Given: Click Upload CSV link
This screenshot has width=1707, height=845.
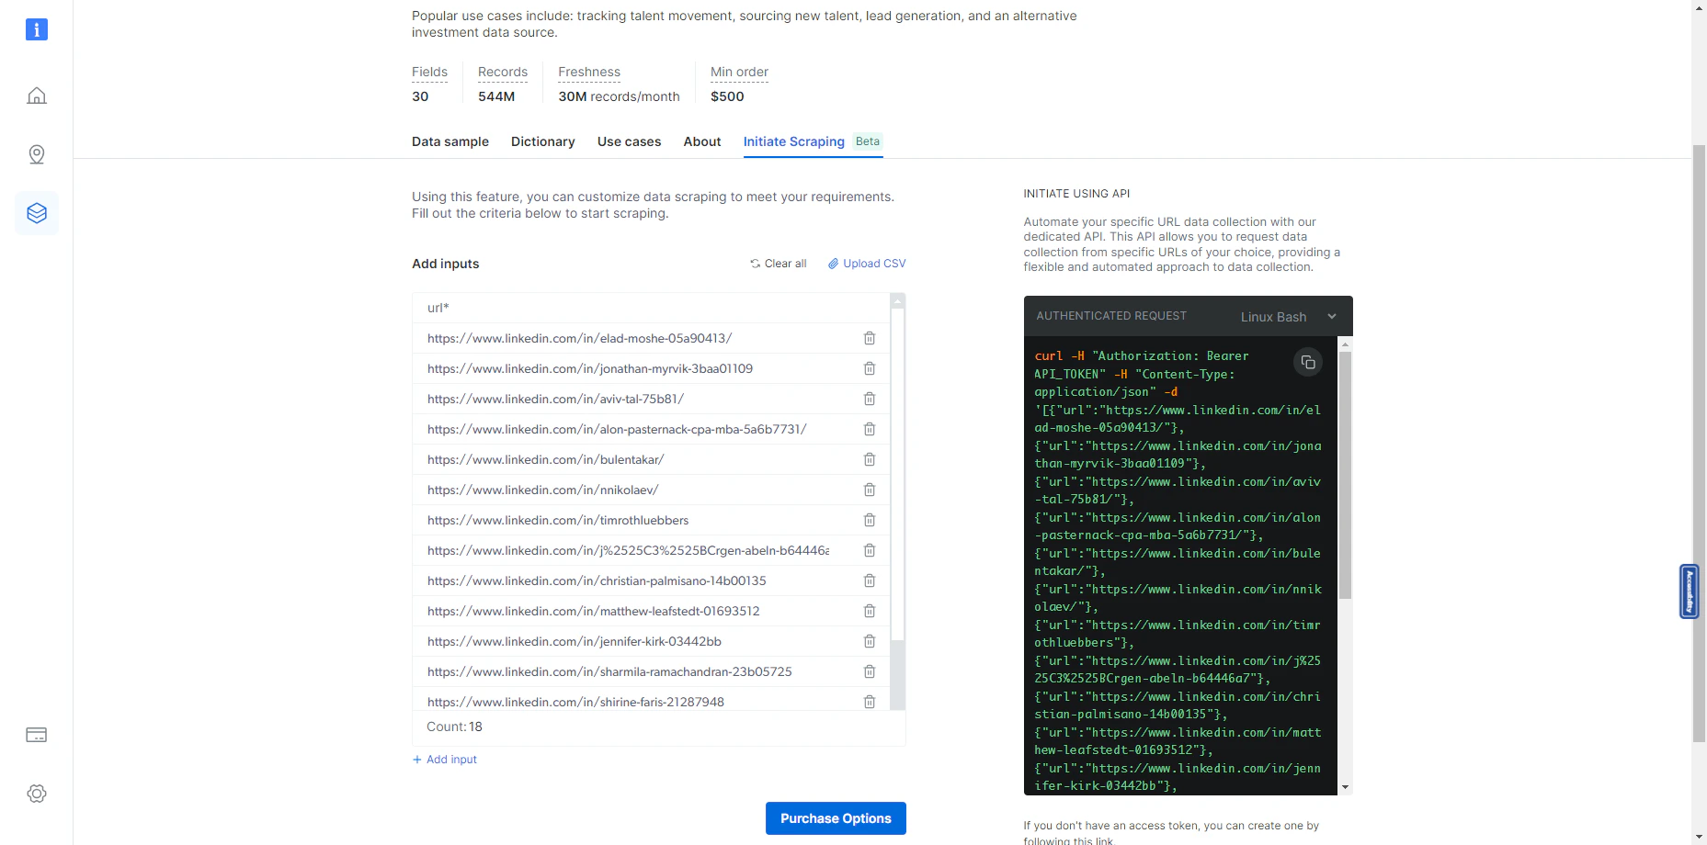Looking at the screenshot, I should [867, 264].
